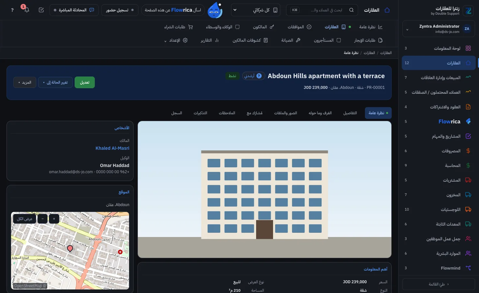Open المبيعات وإدارة العلاقات in the sidebar
479x293 pixels.
coord(439,77)
